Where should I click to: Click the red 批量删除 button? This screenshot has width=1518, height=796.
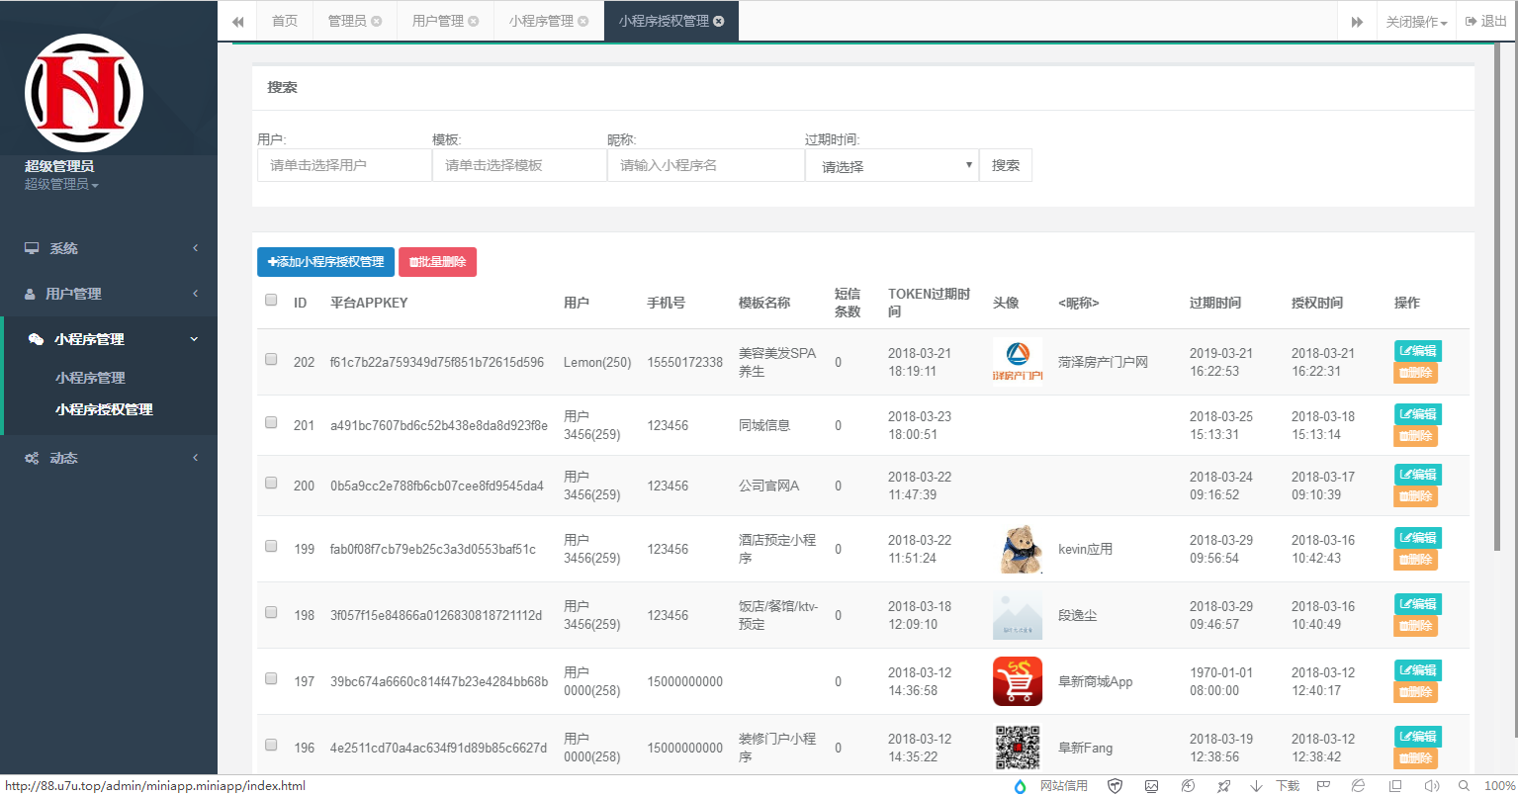coord(437,262)
